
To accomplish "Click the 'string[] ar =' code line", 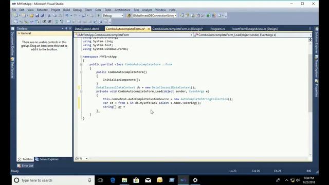I will (x=114, y=107).
